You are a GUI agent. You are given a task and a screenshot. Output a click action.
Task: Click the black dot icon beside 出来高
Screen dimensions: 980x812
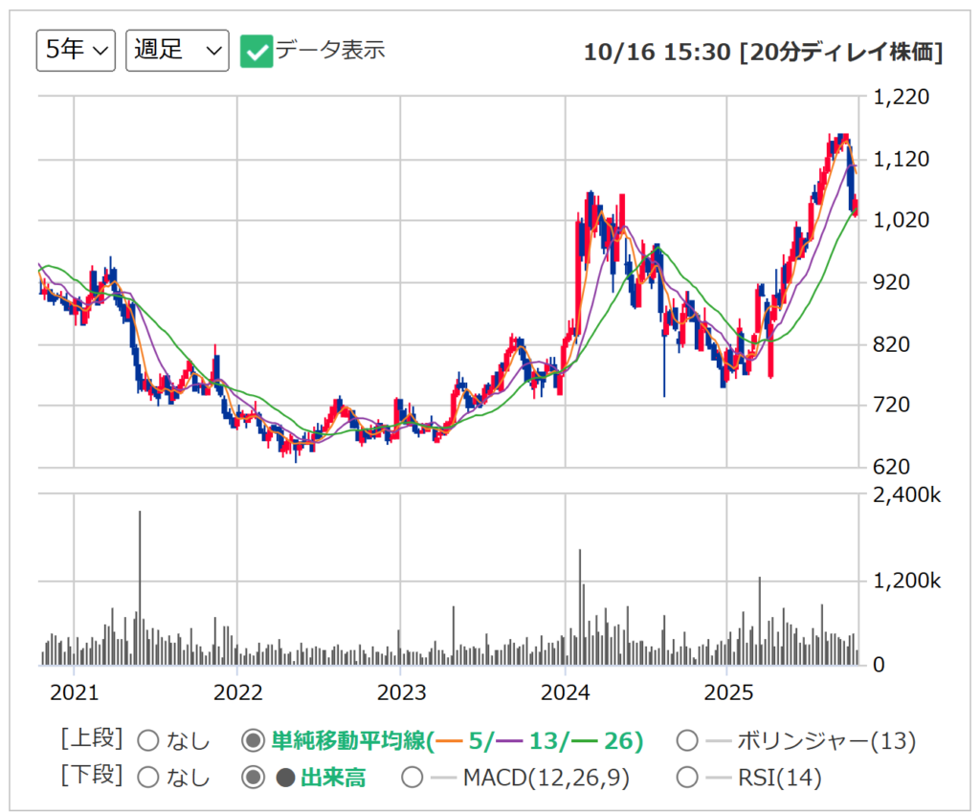click(285, 778)
